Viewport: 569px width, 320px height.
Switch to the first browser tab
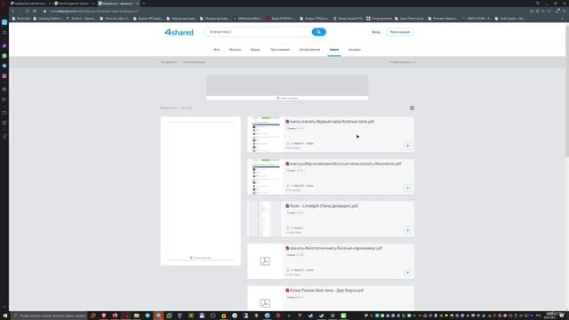(x=30, y=4)
